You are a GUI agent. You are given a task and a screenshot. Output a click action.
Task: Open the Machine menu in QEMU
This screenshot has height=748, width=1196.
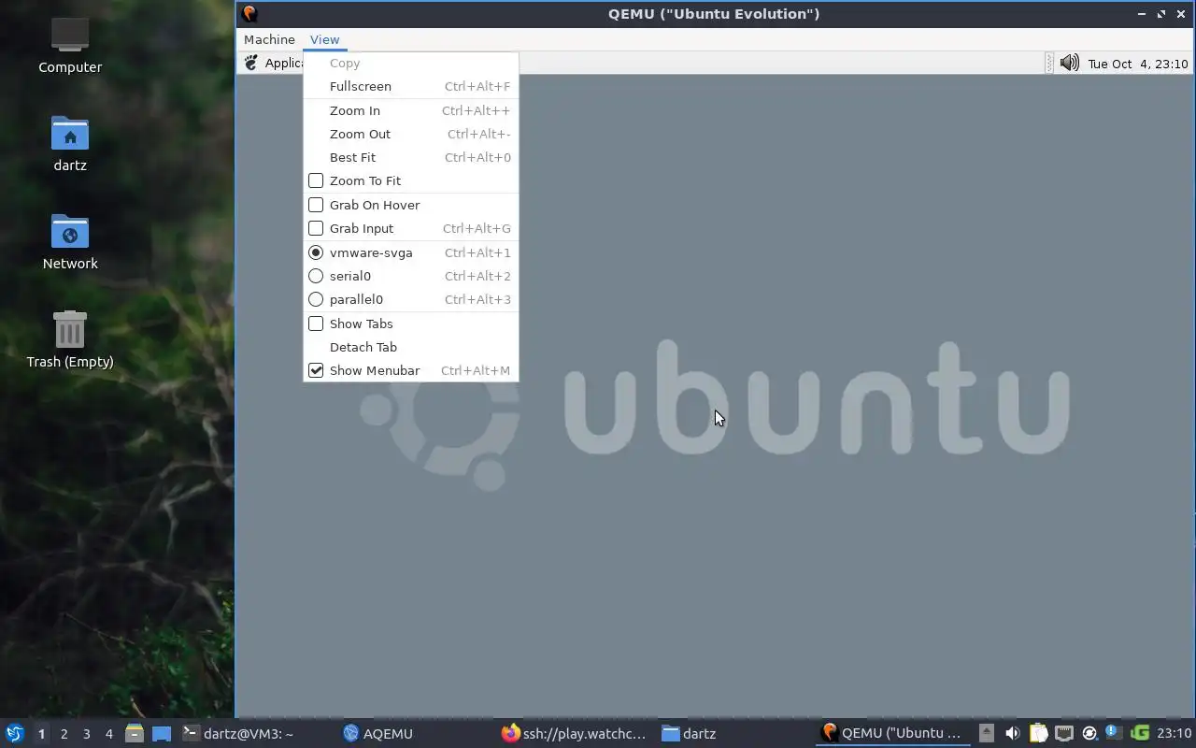tap(269, 39)
